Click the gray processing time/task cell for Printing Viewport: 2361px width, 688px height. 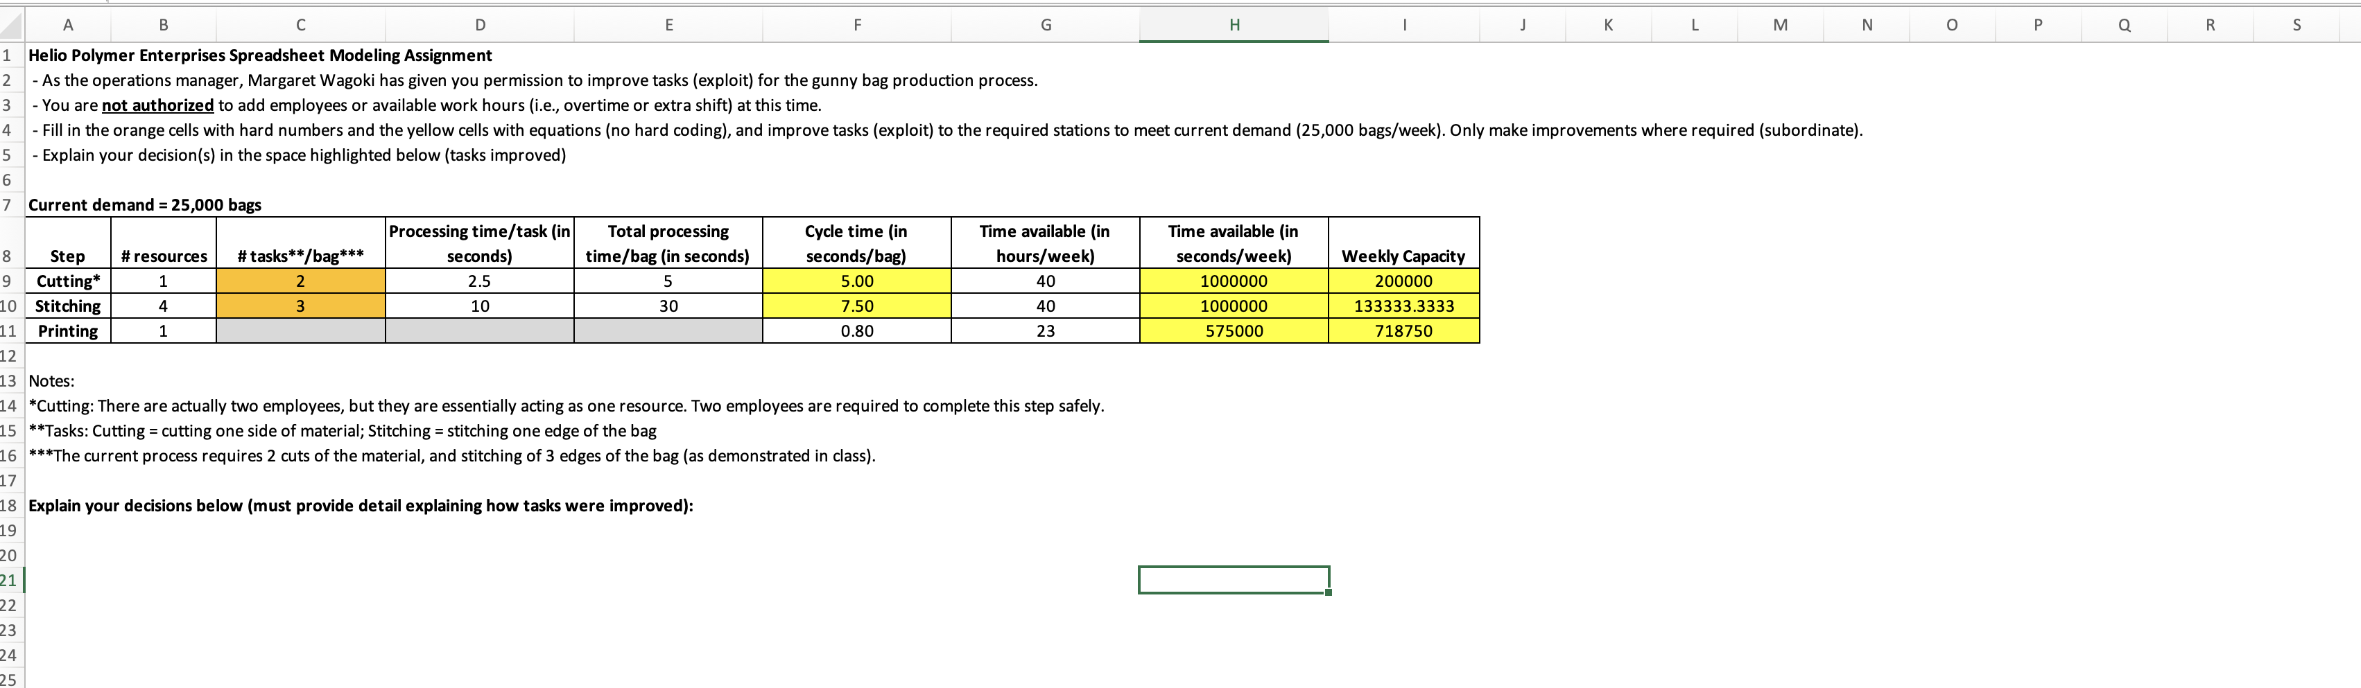click(481, 330)
